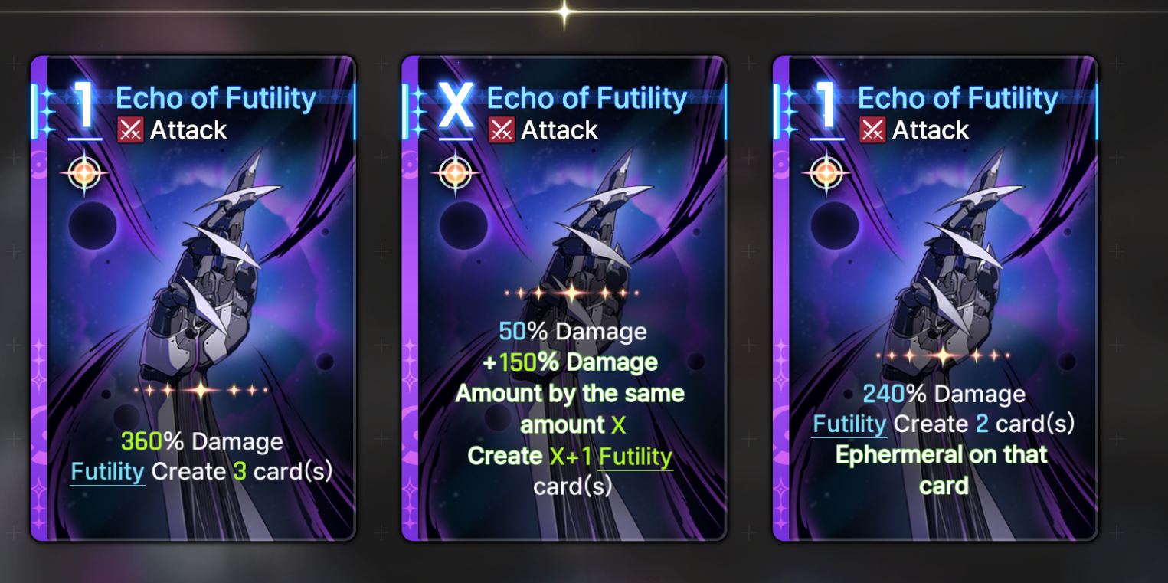The image size is (1168, 583).
Task: Click the crossed swords Attack icon on the first card
Action: (x=131, y=131)
